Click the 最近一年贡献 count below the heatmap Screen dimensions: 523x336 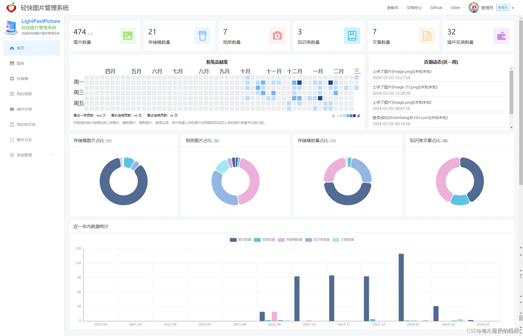[90, 115]
